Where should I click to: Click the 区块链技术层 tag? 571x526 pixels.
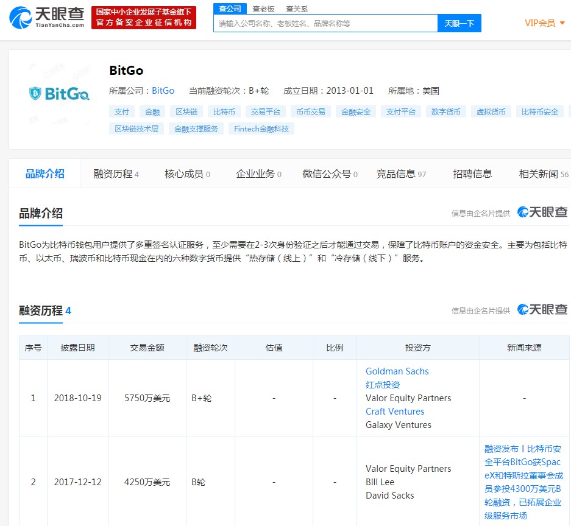tap(137, 129)
